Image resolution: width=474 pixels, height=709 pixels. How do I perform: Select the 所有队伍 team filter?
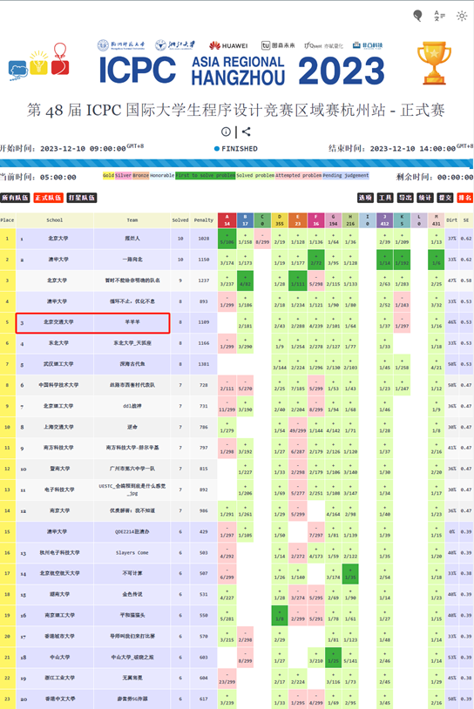tap(15, 198)
